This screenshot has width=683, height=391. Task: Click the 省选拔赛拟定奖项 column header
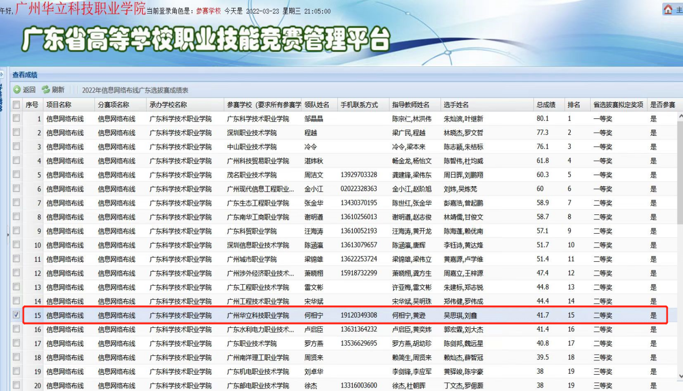pyautogui.click(x=618, y=105)
